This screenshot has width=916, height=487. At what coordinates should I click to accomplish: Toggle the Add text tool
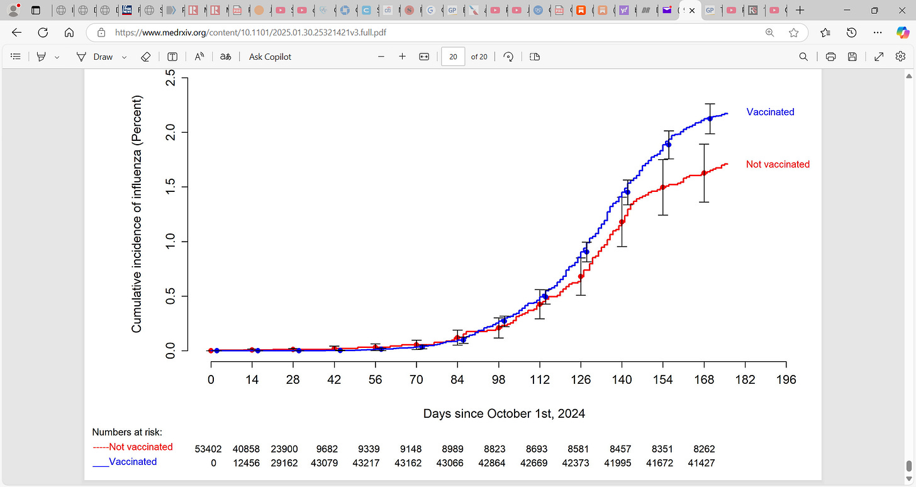click(172, 57)
